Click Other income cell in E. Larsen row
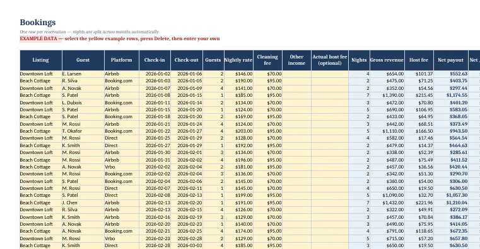 (296, 74)
